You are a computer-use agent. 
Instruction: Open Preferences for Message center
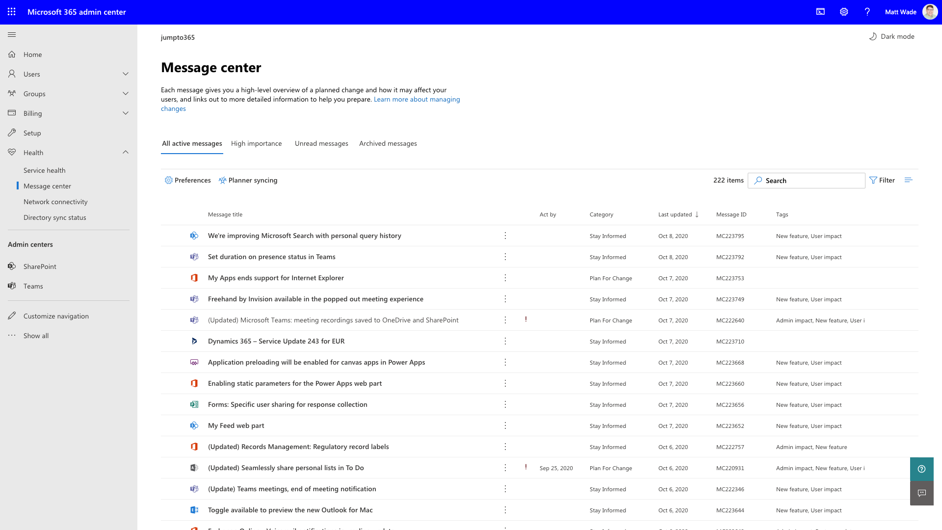tap(187, 180)
